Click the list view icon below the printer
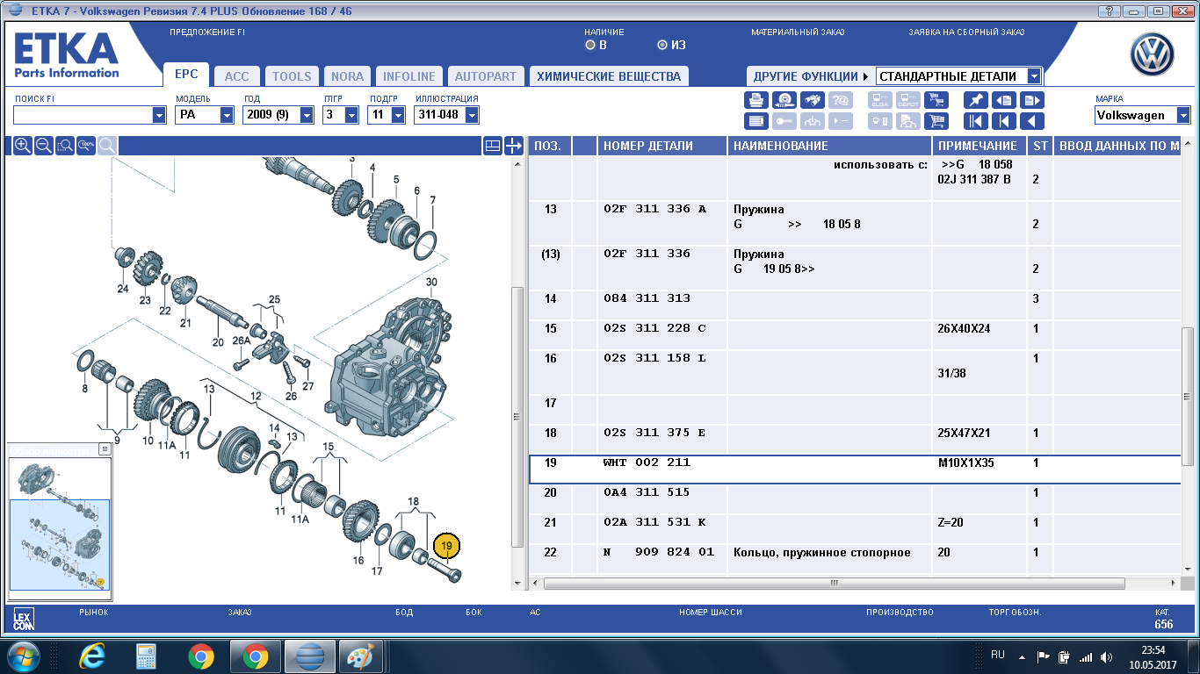 (x=756, y=122)
